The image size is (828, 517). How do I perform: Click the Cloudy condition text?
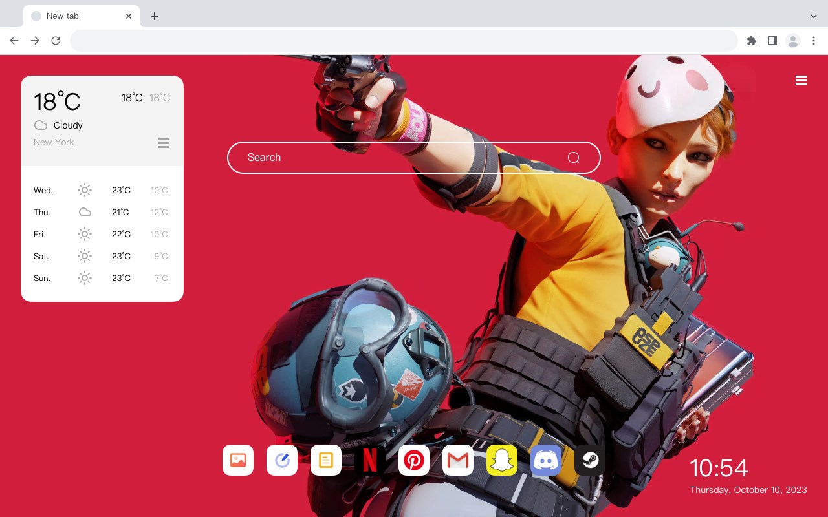tap(68, 125)
